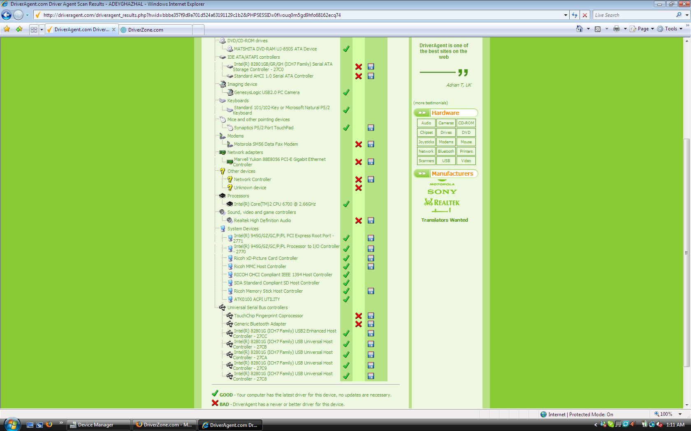Screen dimensions: 691x431
Task: Click the Add to Favorites icon
Action: click(19, 29)
